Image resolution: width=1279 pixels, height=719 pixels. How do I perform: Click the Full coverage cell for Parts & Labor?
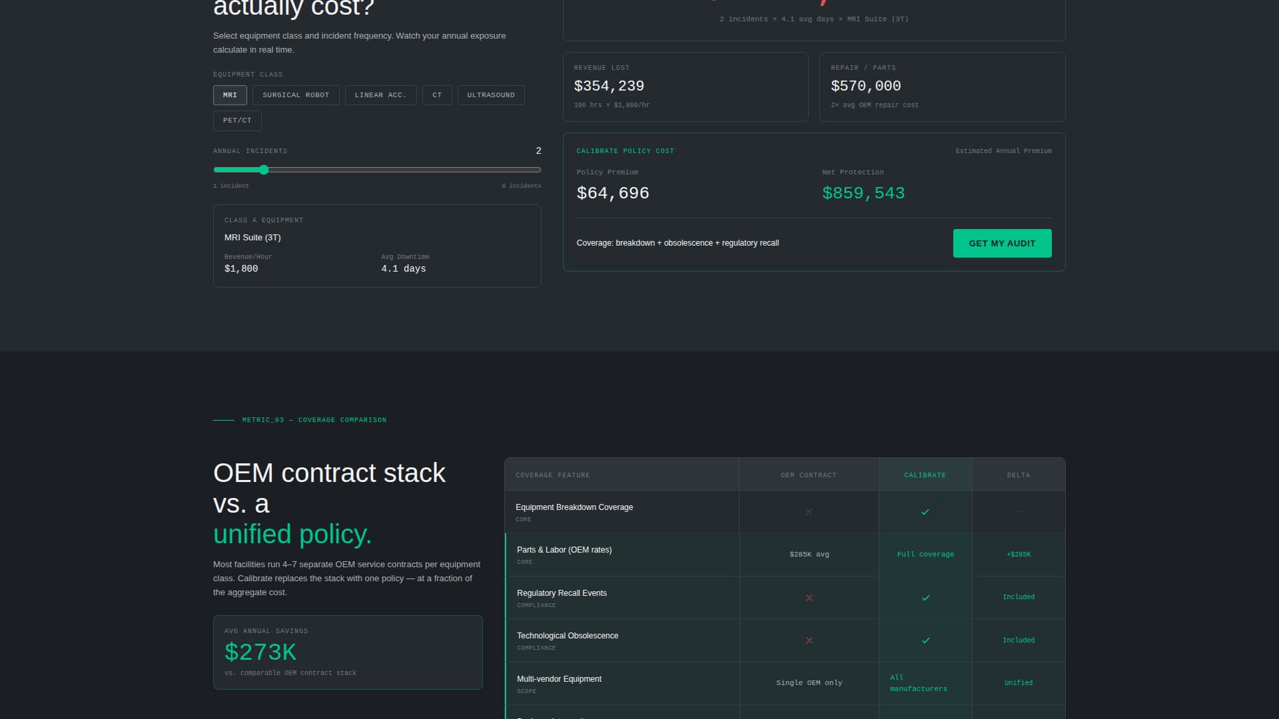pos(925,554)
